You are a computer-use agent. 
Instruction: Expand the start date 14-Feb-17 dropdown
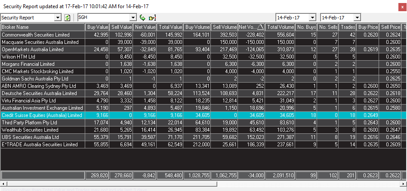(x=313, y=18)
